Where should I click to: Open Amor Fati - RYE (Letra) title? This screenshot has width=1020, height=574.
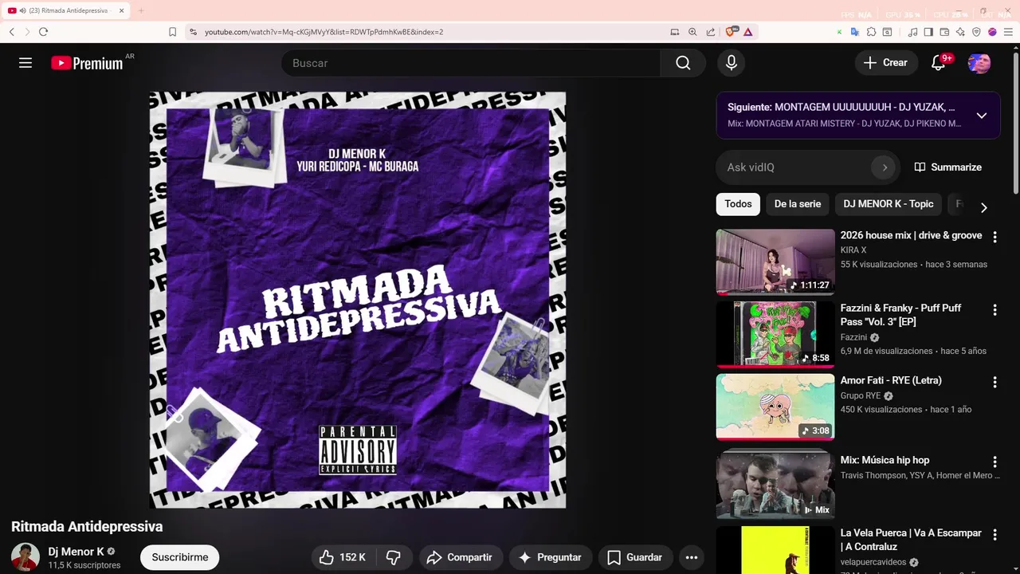[x=891, y=380]
